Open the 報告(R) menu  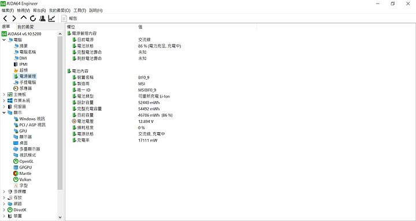[x=39, y=10]
